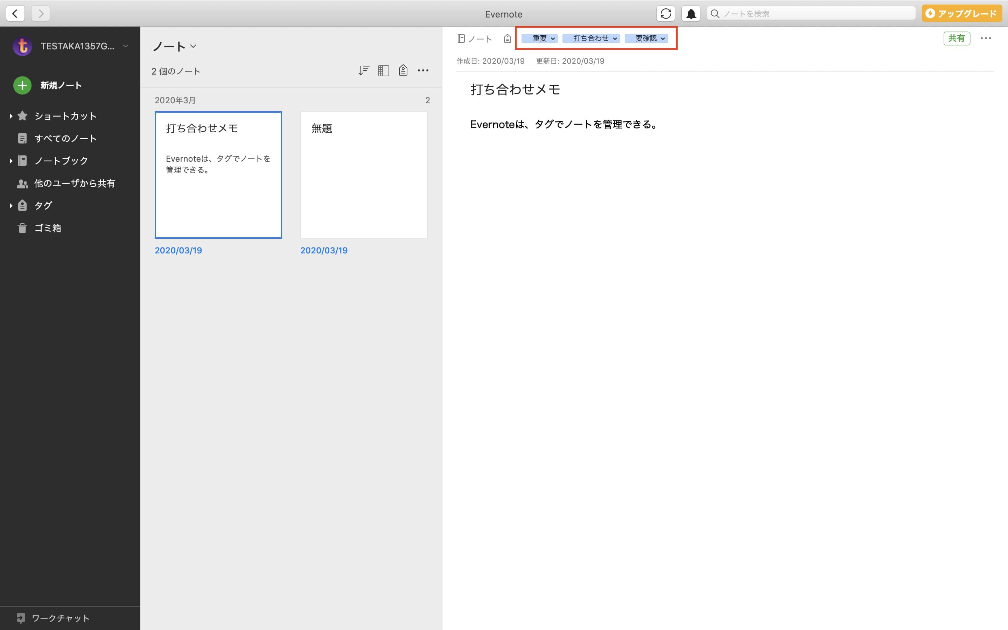Open note more actions ellipsis
The width and height of the screenshot is (1008, 630).
tap(986, 38)
